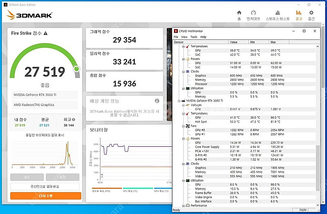Collapse the first Temperatures group in HWMonitor
The image size is (327, 214).
click(x=183, y=46)
